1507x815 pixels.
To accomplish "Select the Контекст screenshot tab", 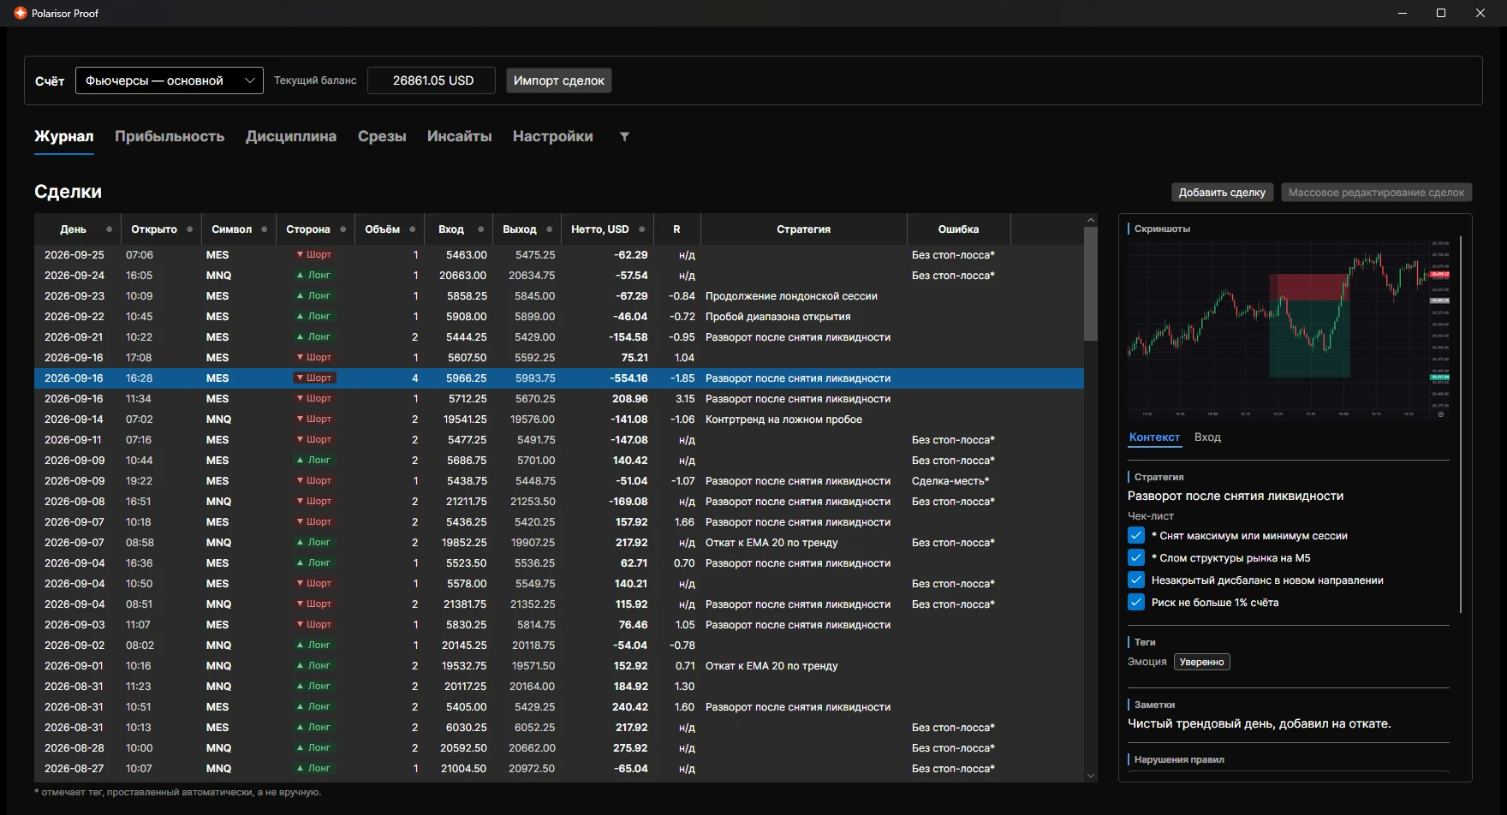I will pyautogui.click(x=1154, y=437).
